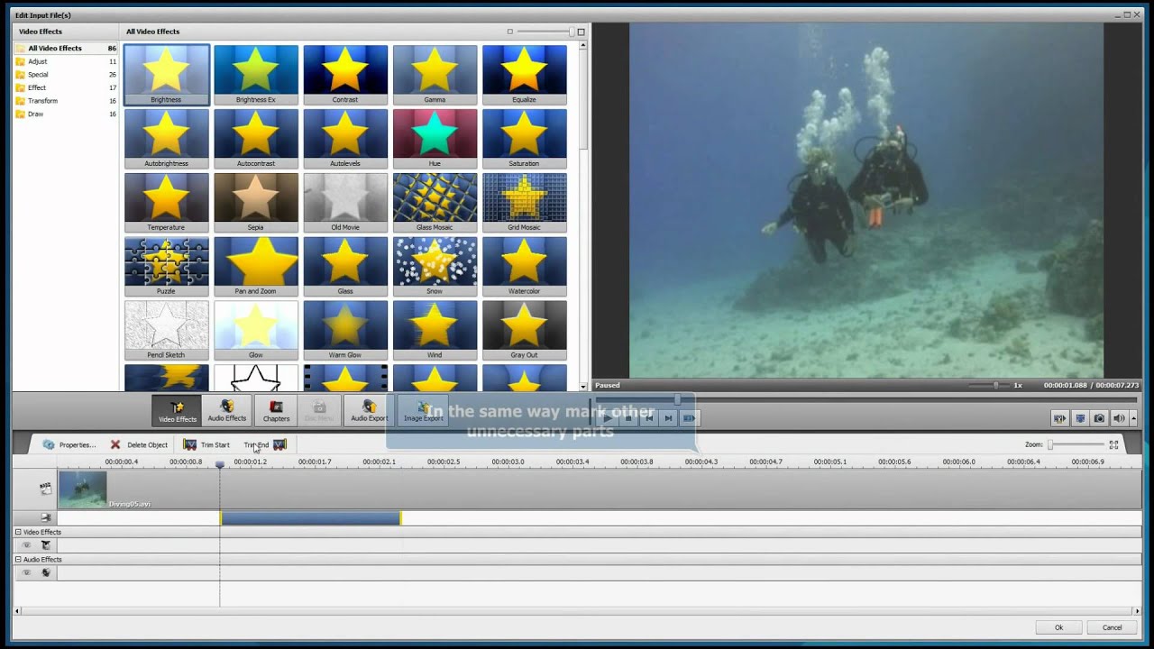This screenshot has width=1154, height=649.
Task: Choose the Watercolor effect
Action: point(524,267)
